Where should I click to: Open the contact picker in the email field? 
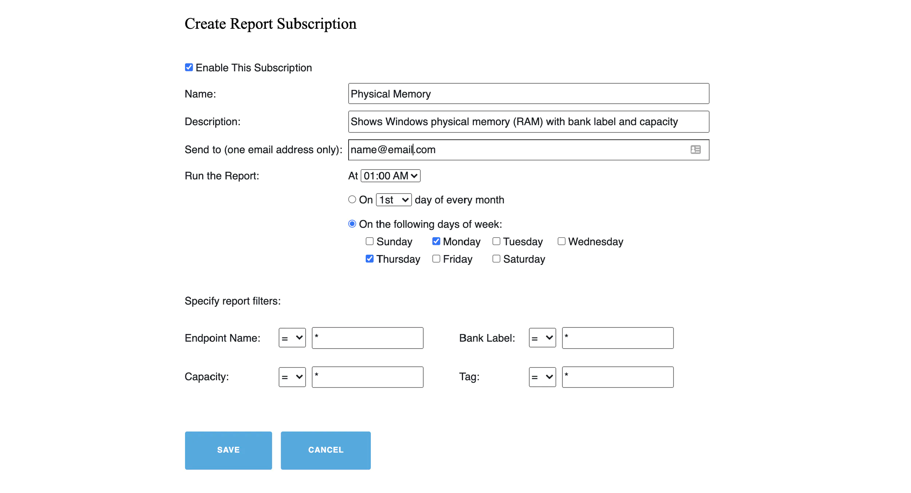(695, 150)
